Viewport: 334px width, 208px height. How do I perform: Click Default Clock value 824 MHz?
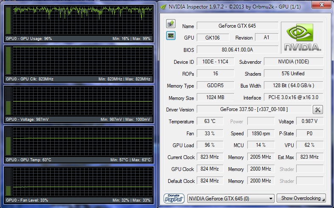click(x=210, y=181)
